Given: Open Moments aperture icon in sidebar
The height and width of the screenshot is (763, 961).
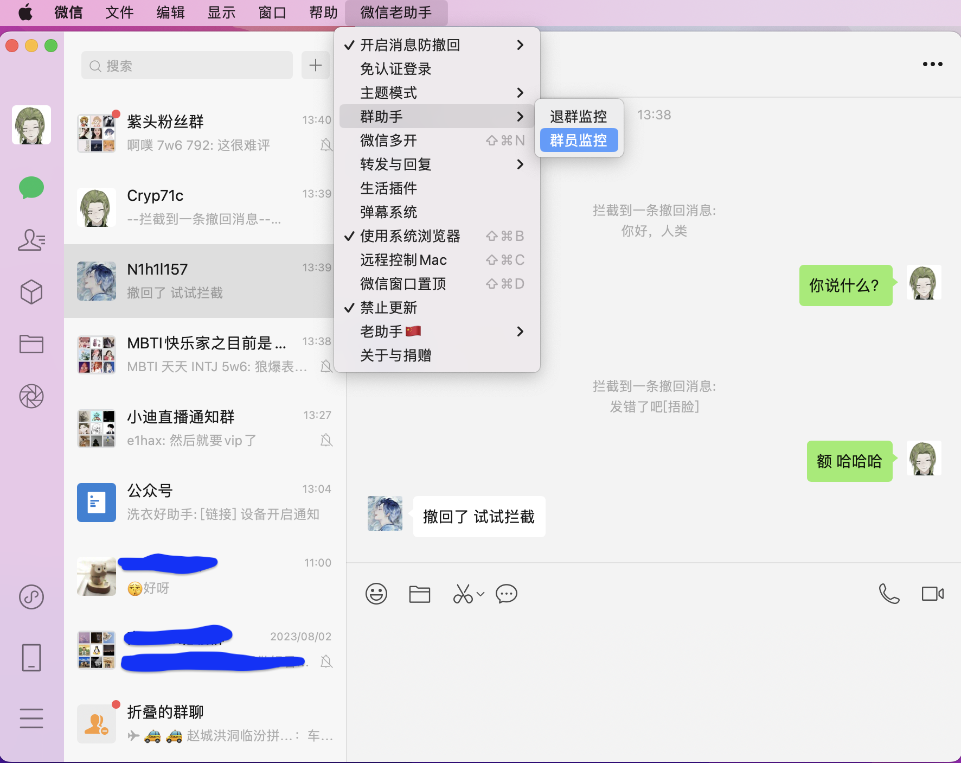Looking at the screenshot, I should click(31, 396).
